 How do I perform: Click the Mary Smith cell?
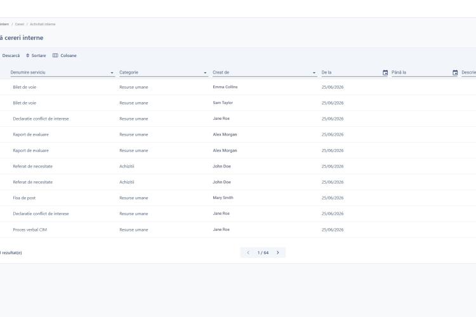(x=223, y=198)
